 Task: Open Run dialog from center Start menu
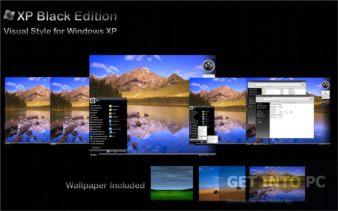click(x=112, y=136)
